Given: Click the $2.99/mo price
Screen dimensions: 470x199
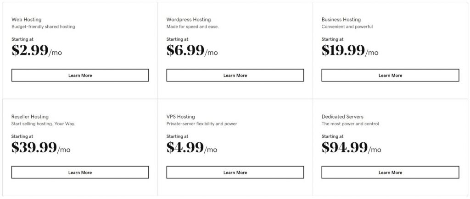Looking at the screenshot, I should pos(37,50).
